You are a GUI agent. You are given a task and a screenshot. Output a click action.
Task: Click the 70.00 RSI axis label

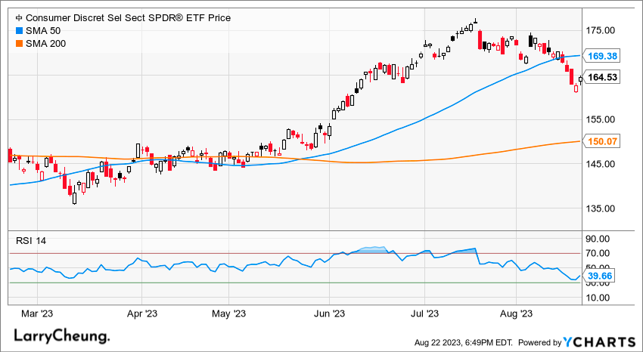click(599, 253)
